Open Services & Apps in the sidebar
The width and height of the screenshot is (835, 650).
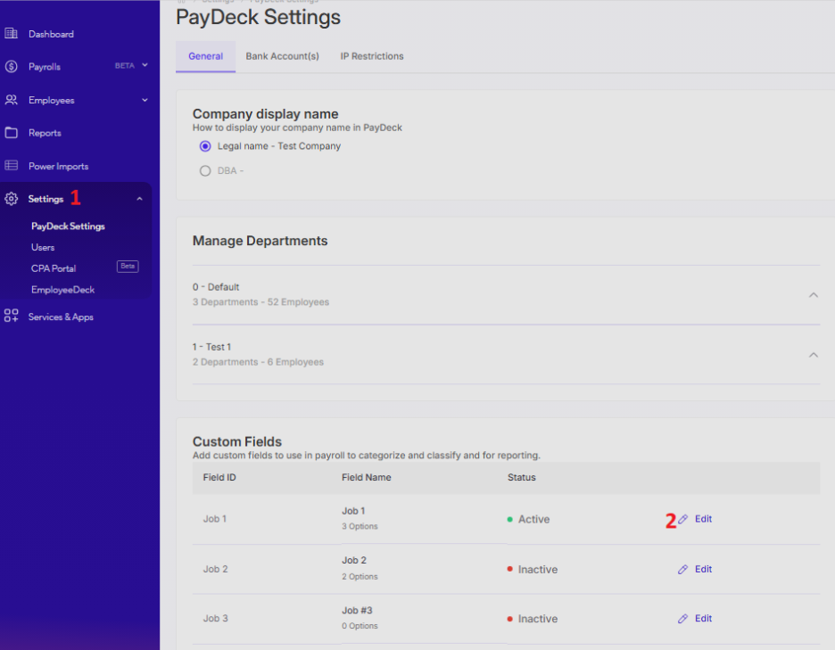point(61,317)
